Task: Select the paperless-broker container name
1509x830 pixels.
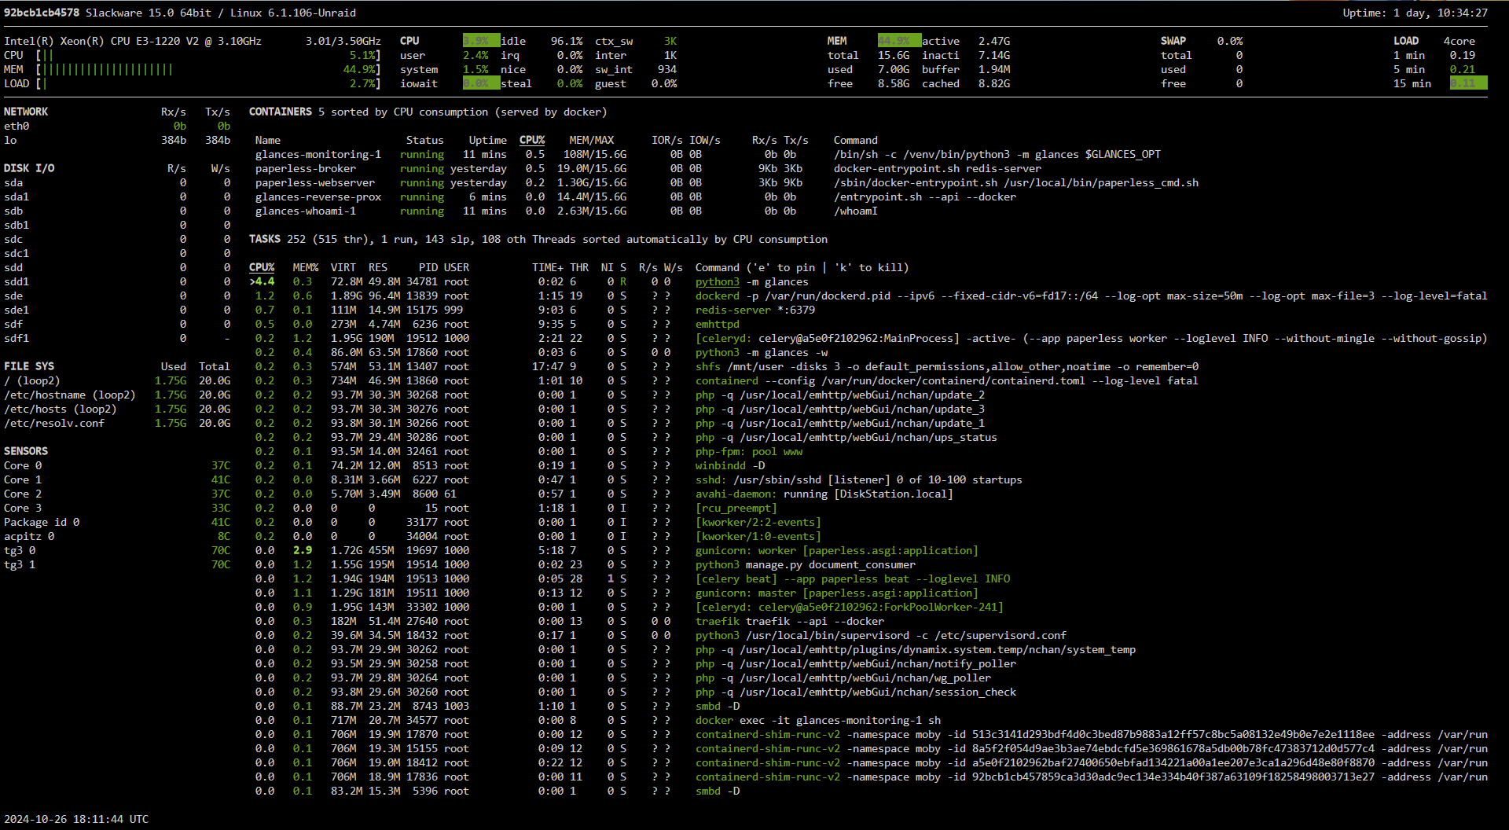Action: point(306,168)
